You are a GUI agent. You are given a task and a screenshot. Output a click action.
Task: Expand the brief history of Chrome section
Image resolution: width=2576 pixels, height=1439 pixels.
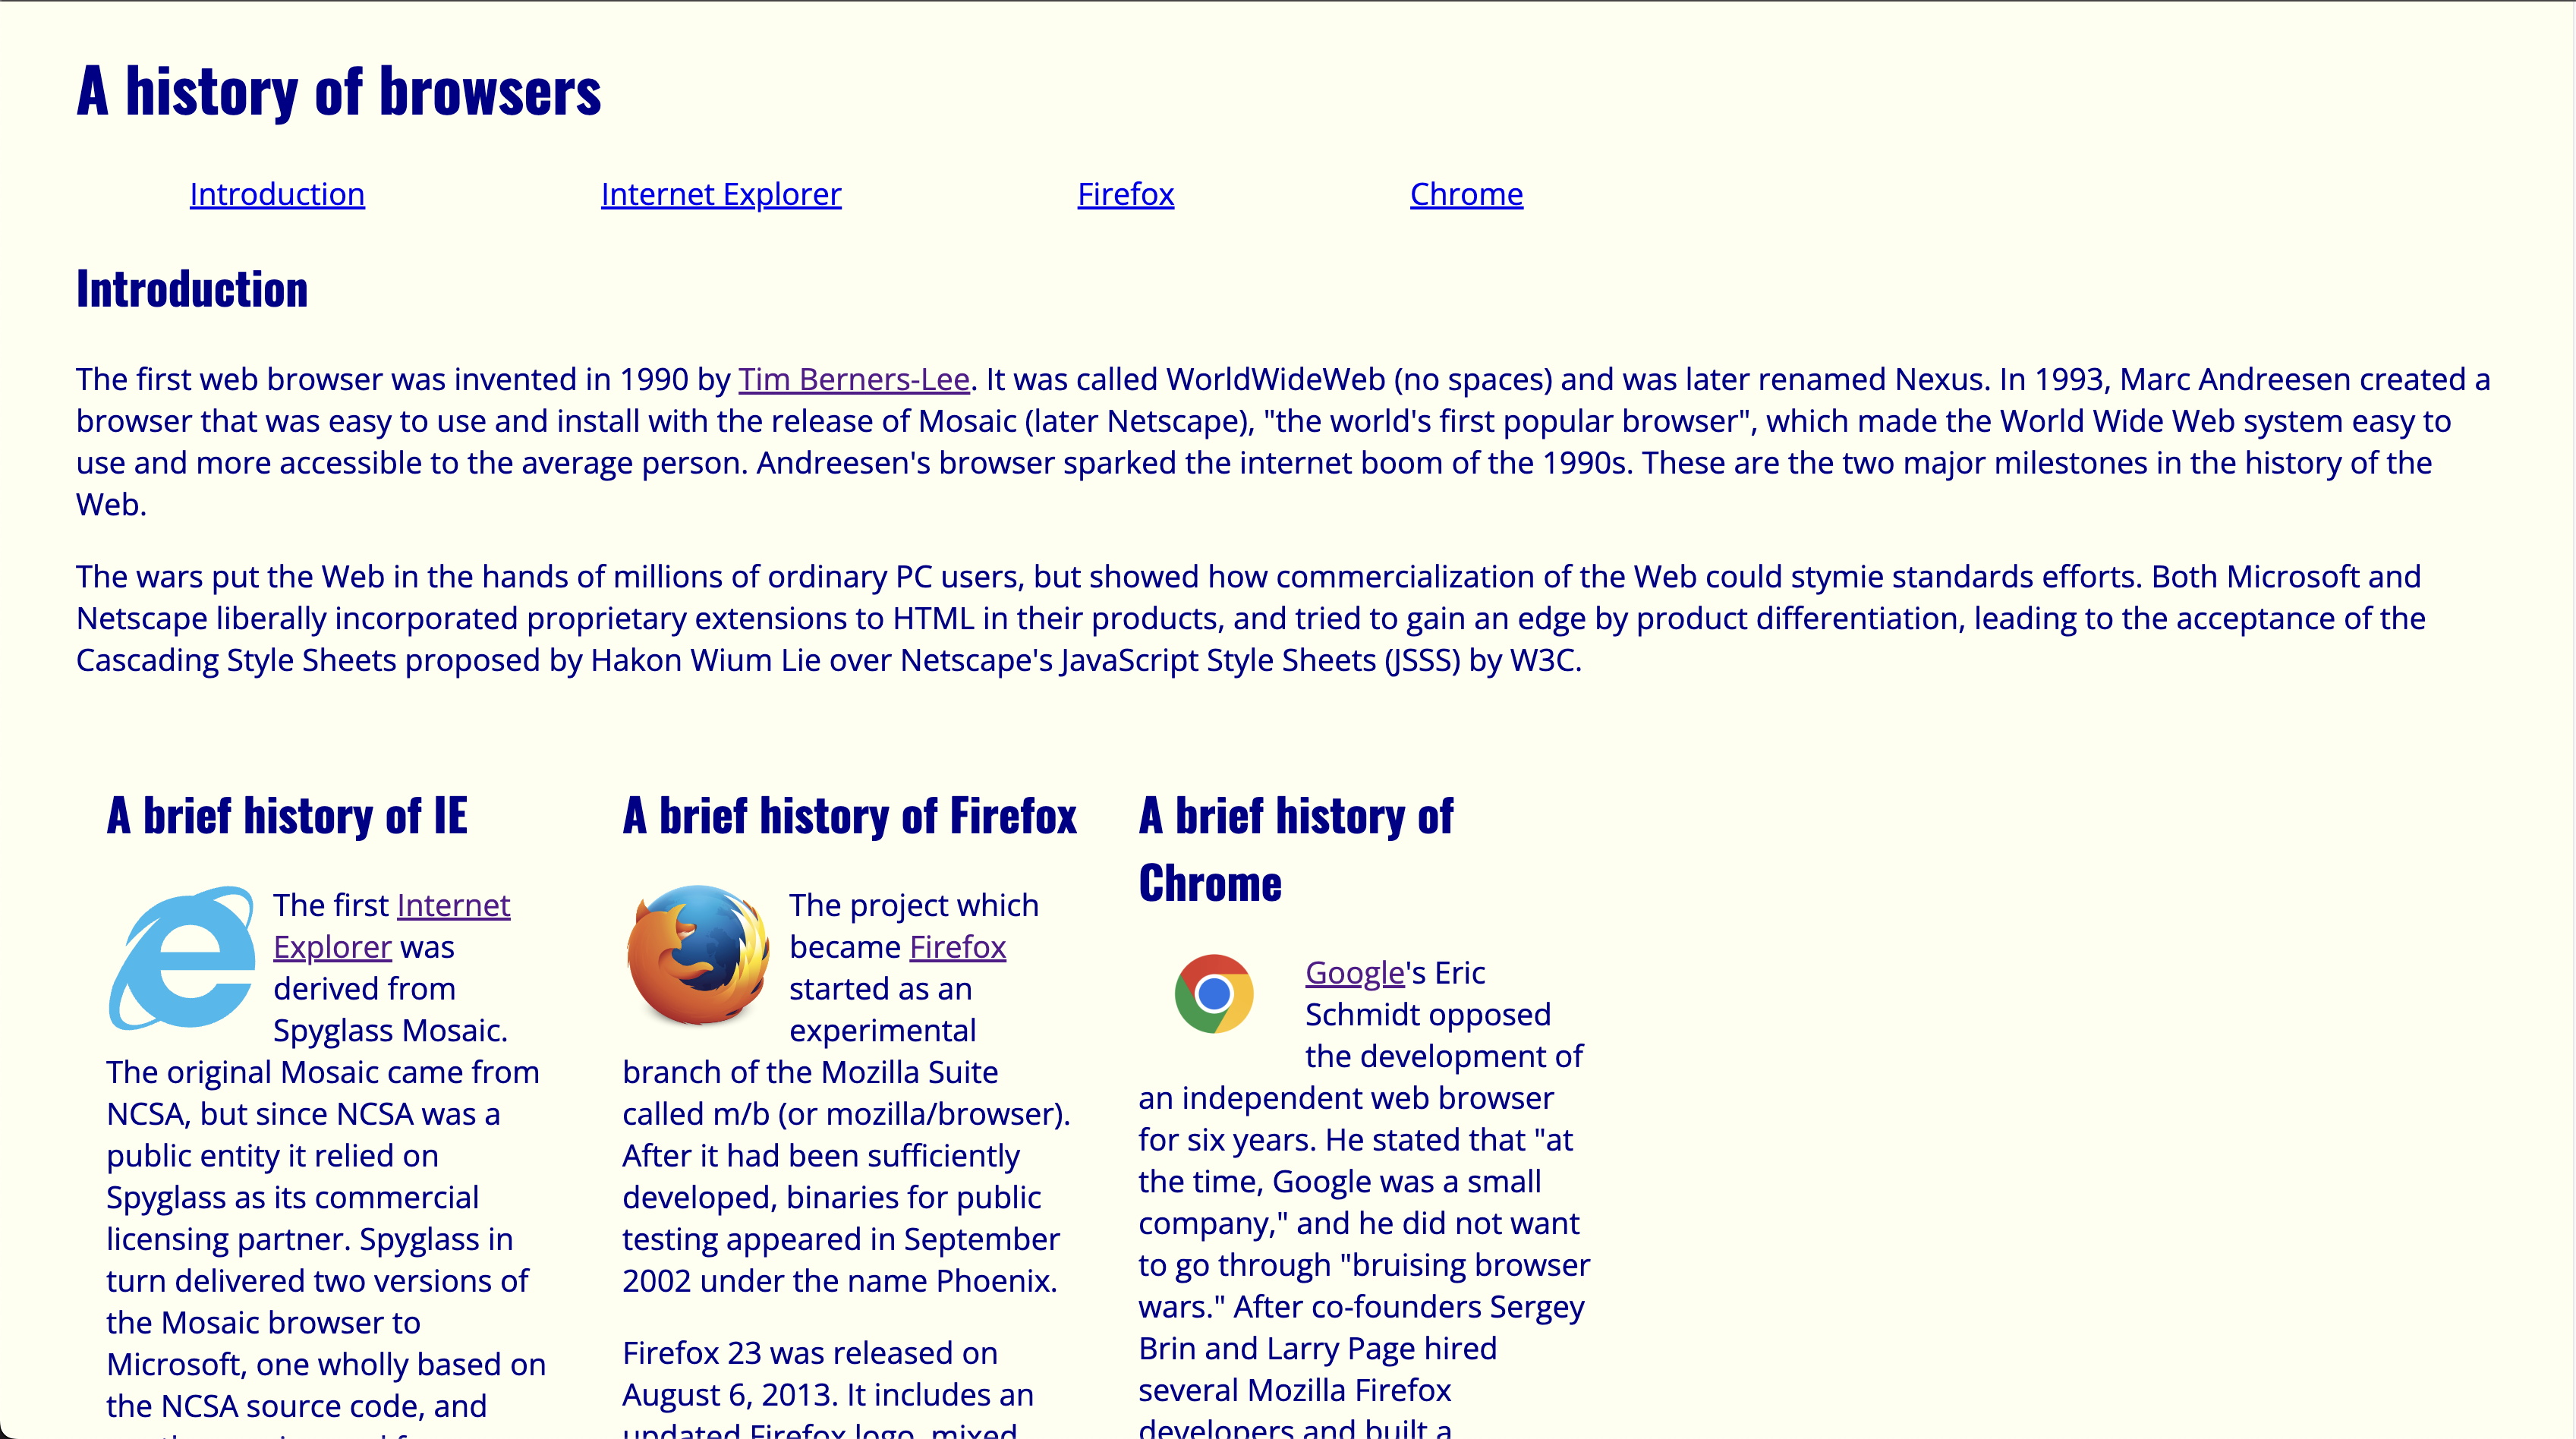[x=1297, y=848]
